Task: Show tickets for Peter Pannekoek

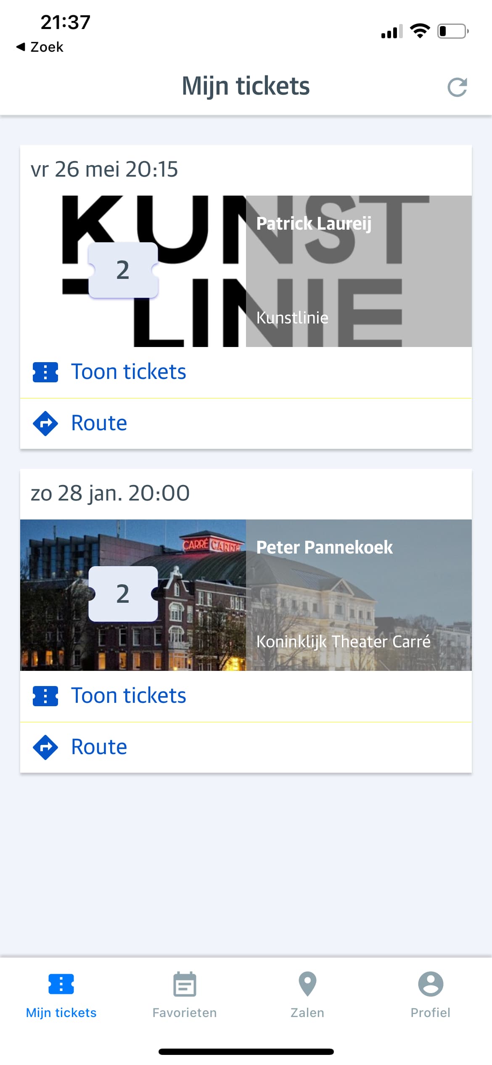Action: point(128,696)
